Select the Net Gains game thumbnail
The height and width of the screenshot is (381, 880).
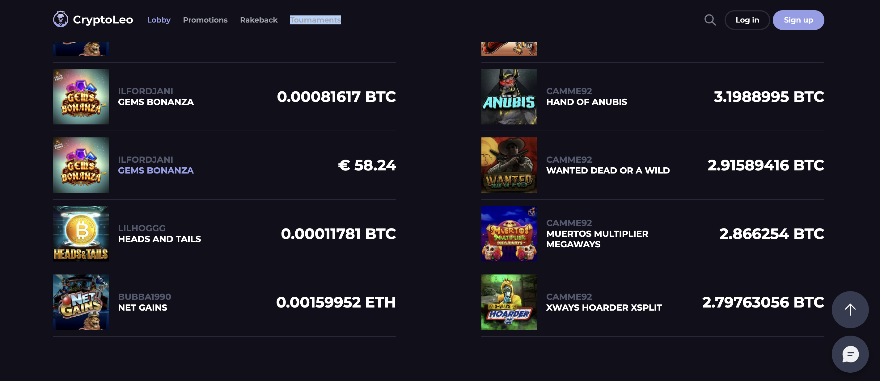(81, 302)
